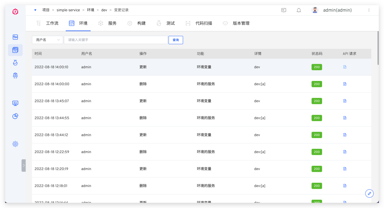Open API request icon for 13:45:07 row
The image size is (384, 208).
pyautogui.click(x=345, y=101)
